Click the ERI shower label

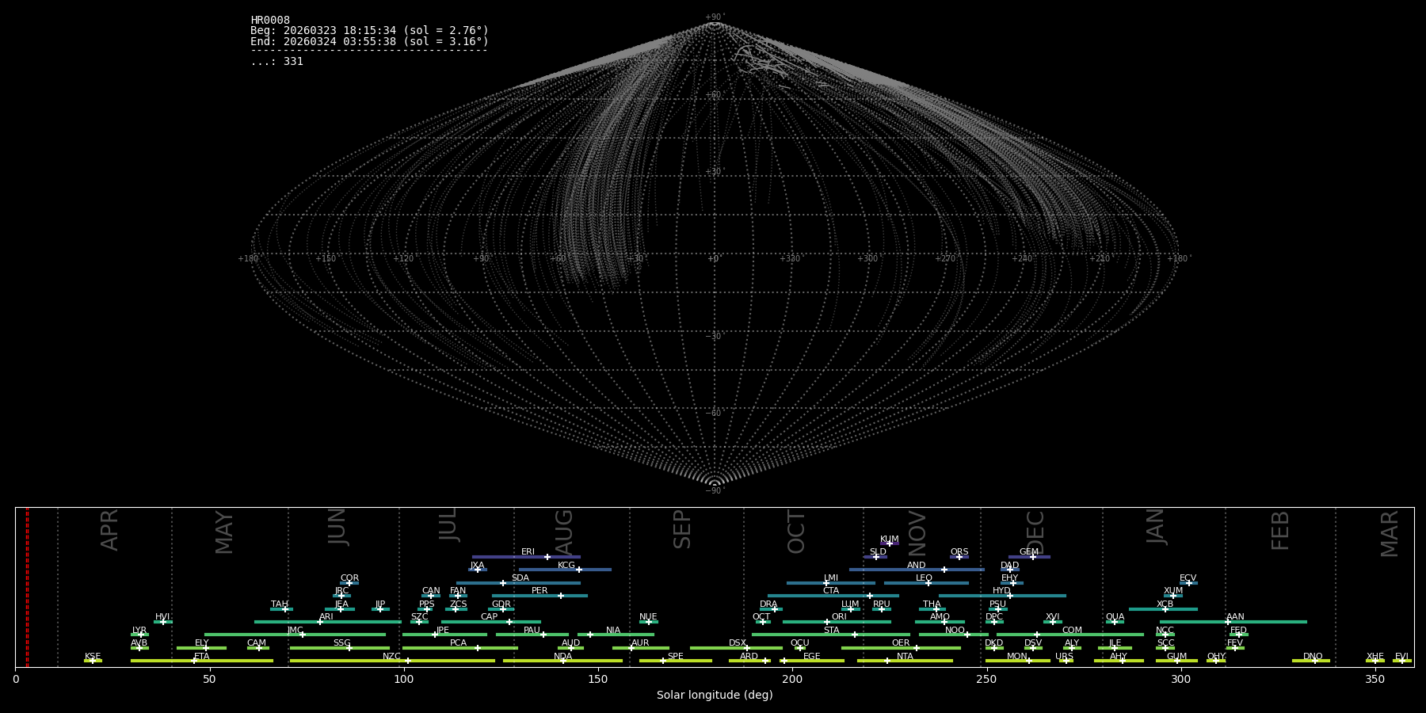click(528, 552)
